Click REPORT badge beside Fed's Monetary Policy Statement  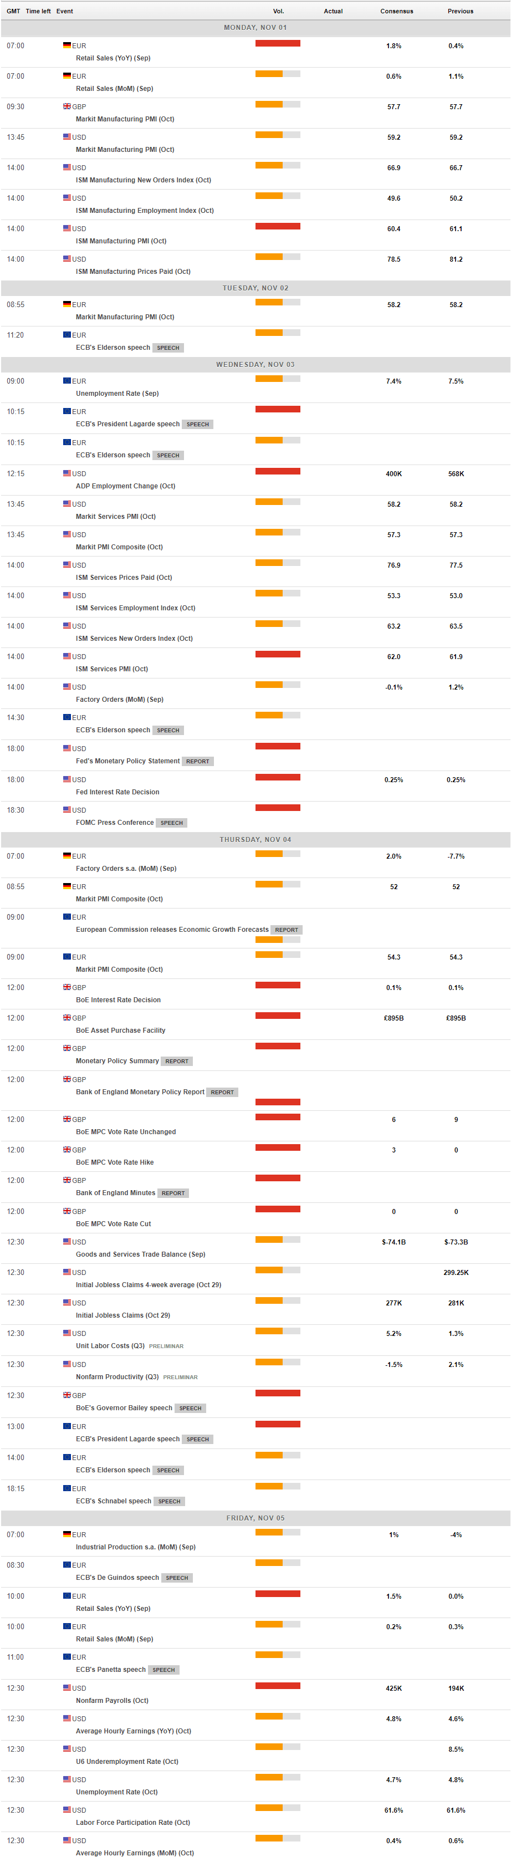tap(197, 761)
